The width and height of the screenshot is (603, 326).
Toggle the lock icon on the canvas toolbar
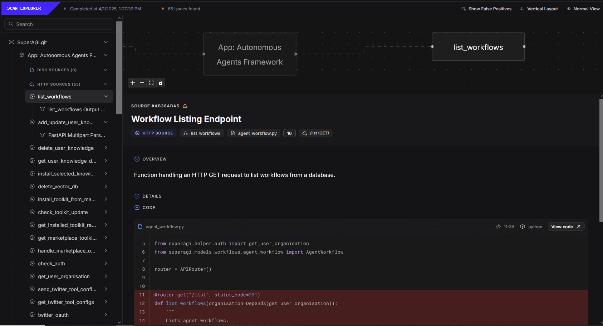coord(161,83)
